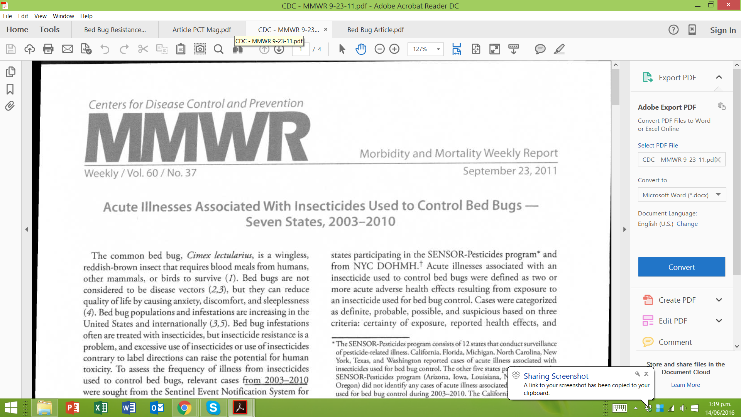Select the arrow Selection tool
741x417 pixels.
pyautogui.click(x=342, y=49)
